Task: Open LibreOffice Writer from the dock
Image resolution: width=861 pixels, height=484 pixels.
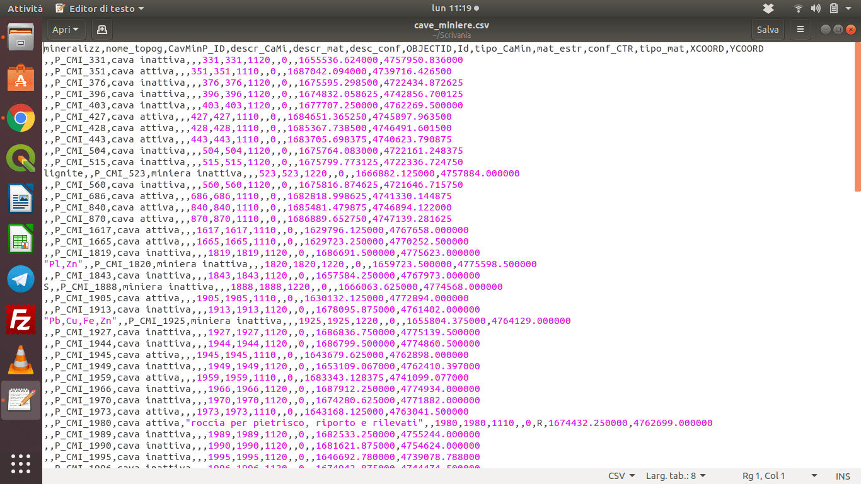Action: pos(21,199)
